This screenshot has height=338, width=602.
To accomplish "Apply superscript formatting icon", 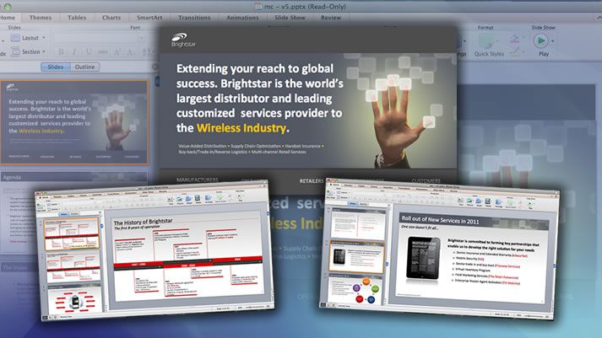I will click(117, 51).
